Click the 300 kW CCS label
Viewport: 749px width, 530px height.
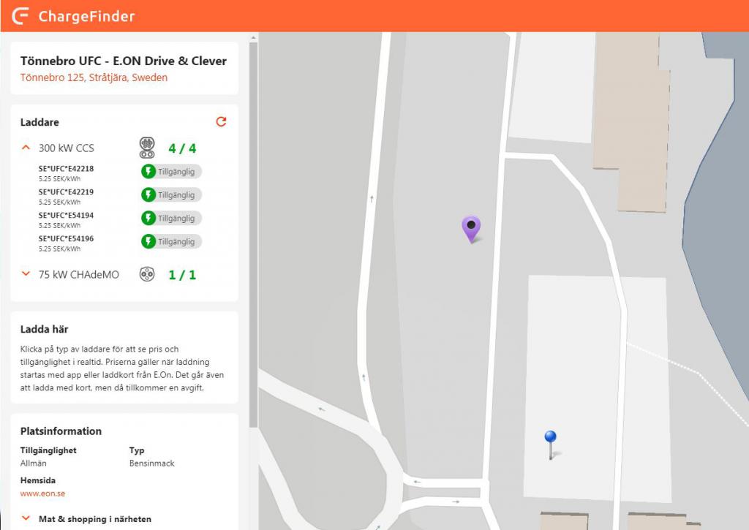[x=67, y=148]
